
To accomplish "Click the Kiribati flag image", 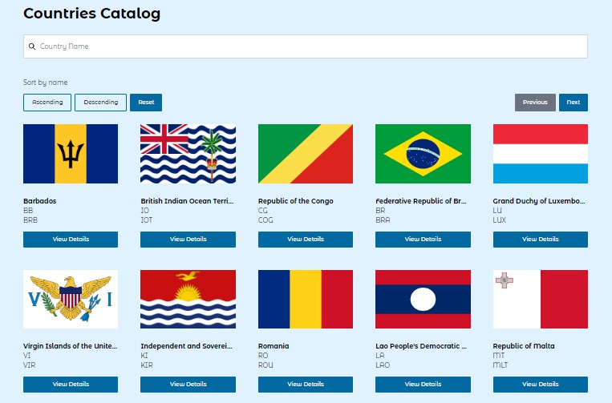I will [x=188, y=300].
